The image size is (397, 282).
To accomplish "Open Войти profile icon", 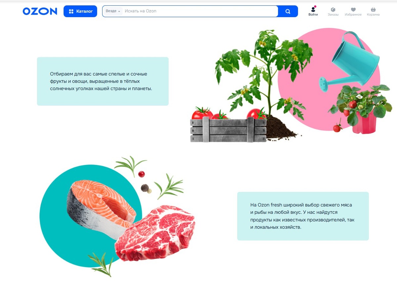I will pos(313,9).
